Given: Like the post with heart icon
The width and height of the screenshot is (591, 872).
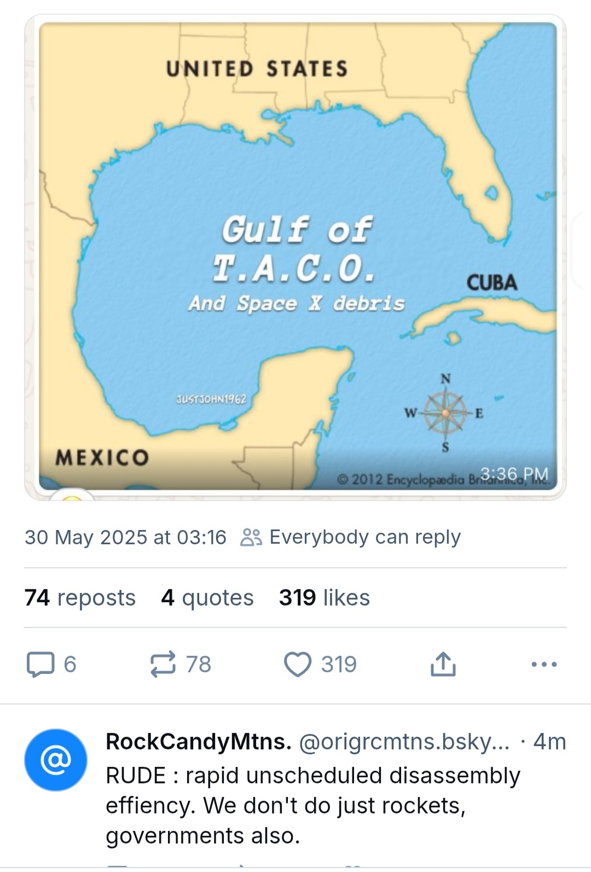Looking at the screenshot, I should coord(298,665).
